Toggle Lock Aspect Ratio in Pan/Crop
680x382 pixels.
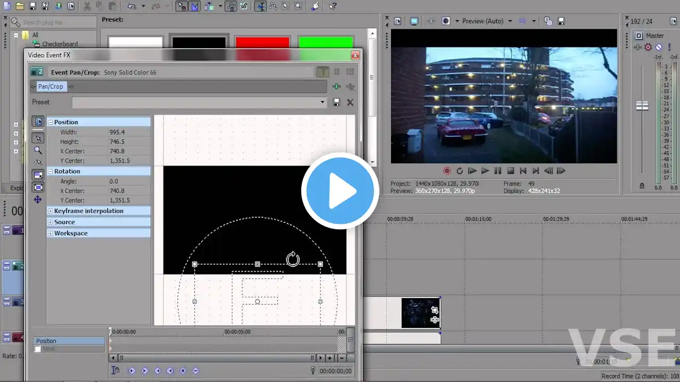coord(38,175)
